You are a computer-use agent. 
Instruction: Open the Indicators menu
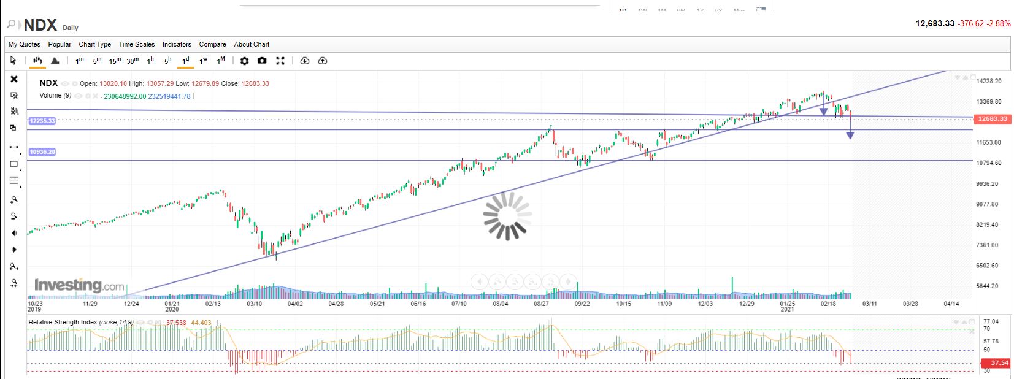pyautogui.click(x=177, y=44)
